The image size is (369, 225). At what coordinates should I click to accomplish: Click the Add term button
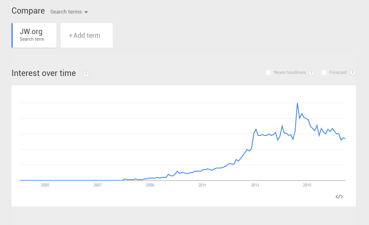coord(87,35)
